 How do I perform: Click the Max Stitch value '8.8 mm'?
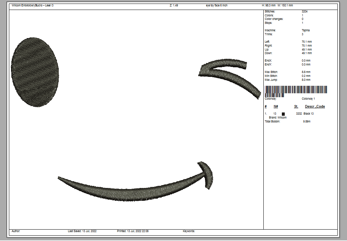[306, 72]
